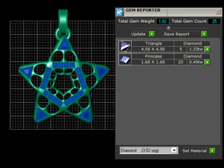This screenshot has width=224, height=168.
Task: Click the green arrow next to Update
Action: pos(152,34)
